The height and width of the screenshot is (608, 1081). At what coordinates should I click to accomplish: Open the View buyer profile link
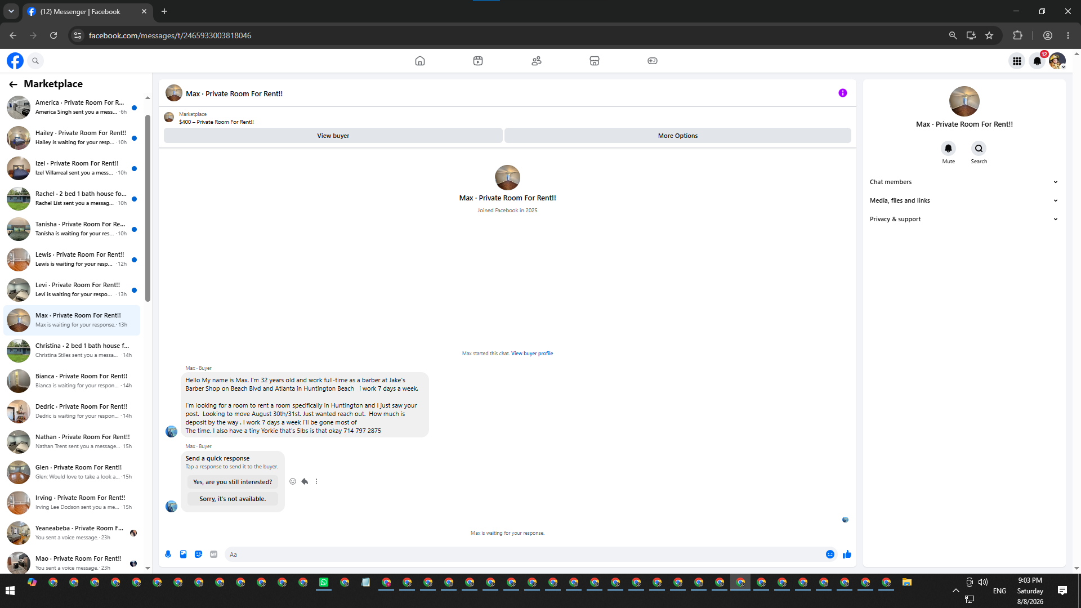pos(532,354)
